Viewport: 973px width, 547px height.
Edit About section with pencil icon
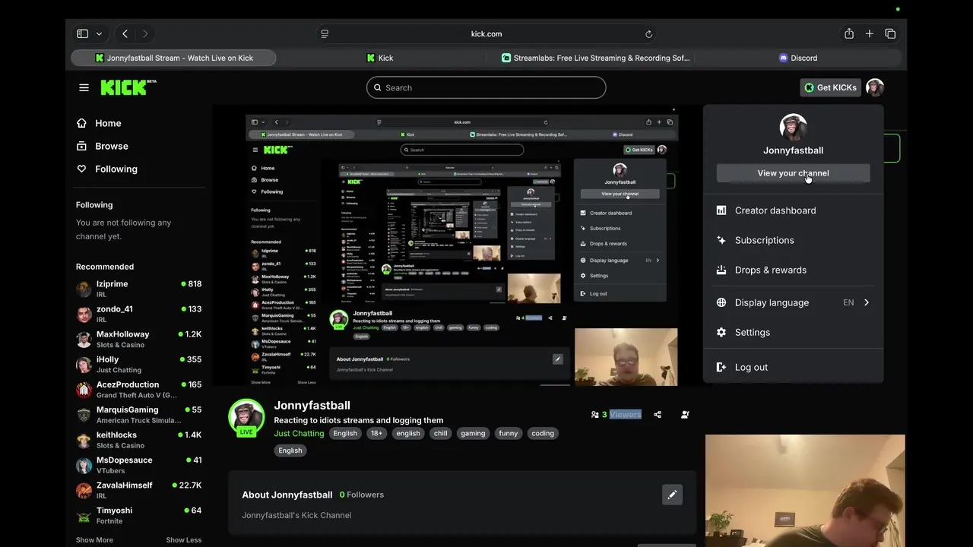(672, 495)
